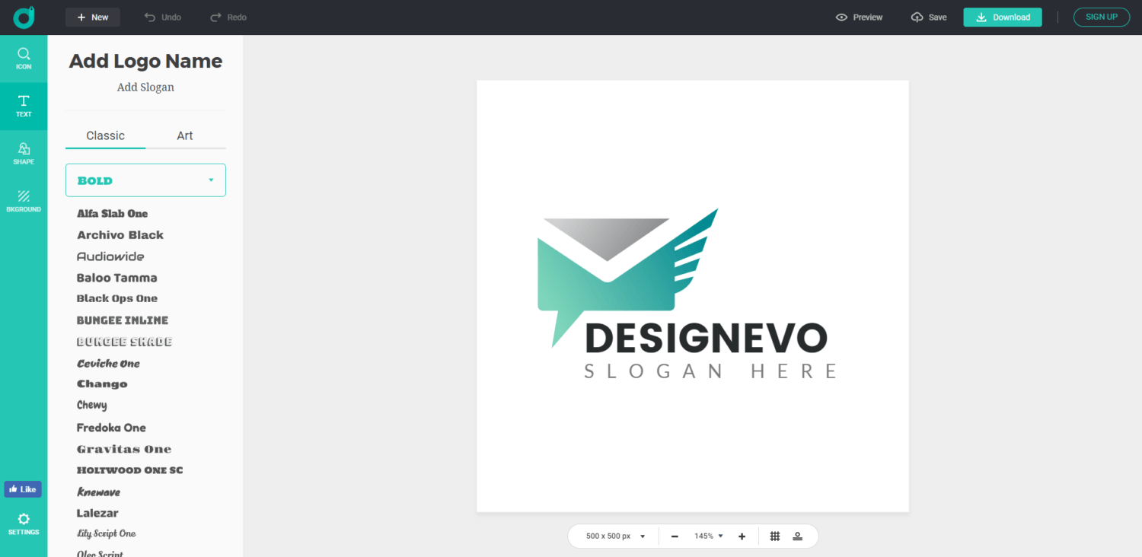
Task: Switch to the Art font tab
Action: tap(185, 135)
